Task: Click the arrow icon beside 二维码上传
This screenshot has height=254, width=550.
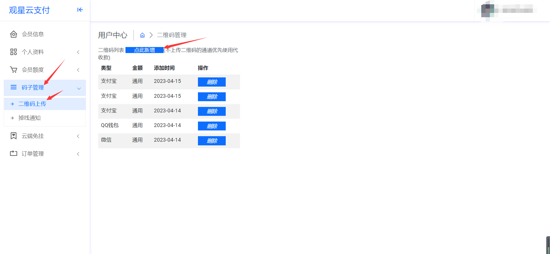Action: [12, 104]
